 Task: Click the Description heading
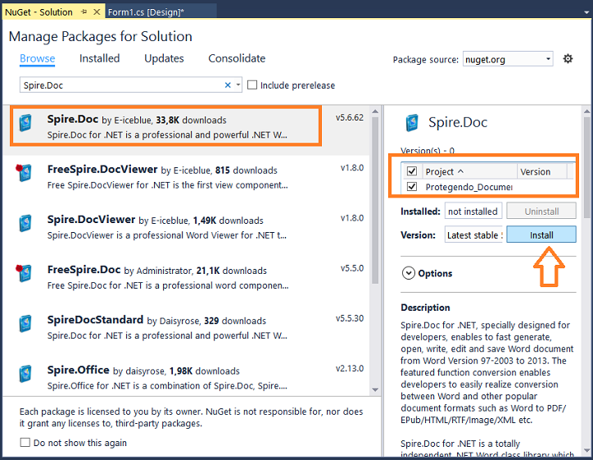425,307
